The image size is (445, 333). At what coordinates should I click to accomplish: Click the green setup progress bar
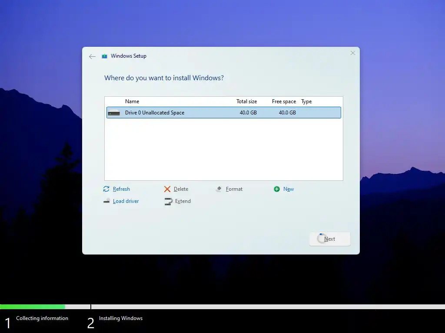click(x=33, y=307)
